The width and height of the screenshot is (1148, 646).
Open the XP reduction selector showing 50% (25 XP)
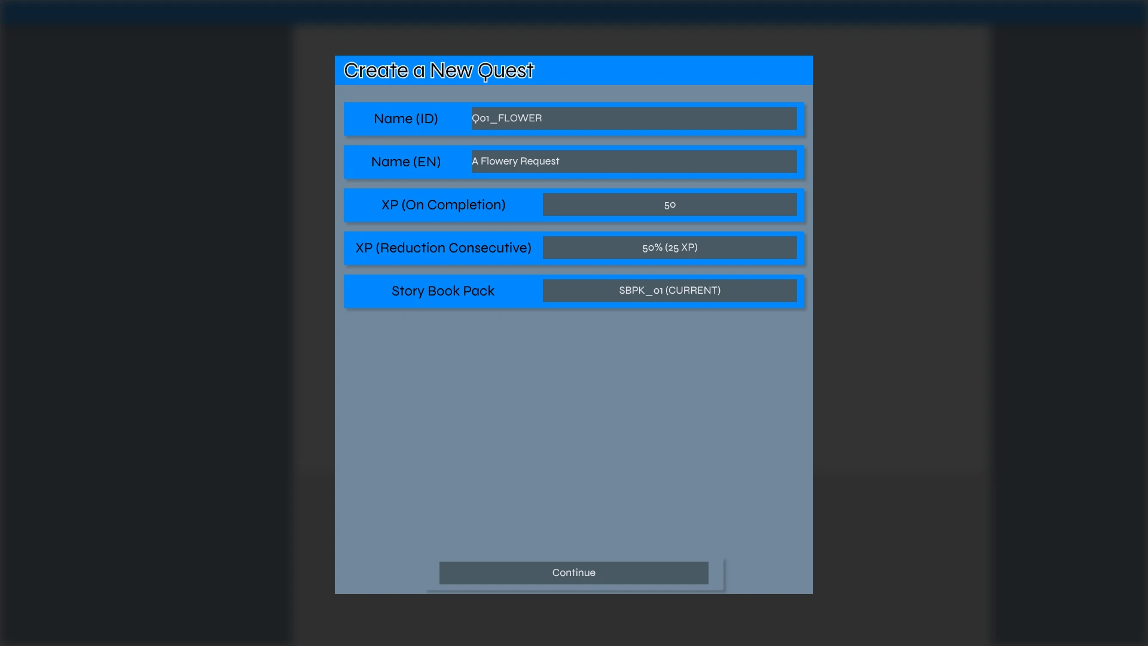(x=670, y=247)
